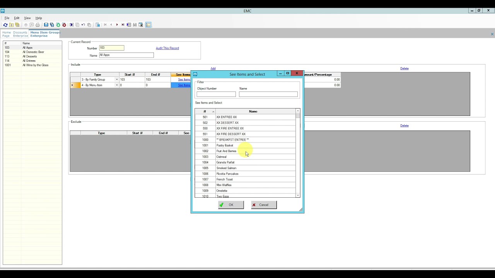495x278 pixels.
Task: Click scroll down arrow in items list
Action: 298,195
